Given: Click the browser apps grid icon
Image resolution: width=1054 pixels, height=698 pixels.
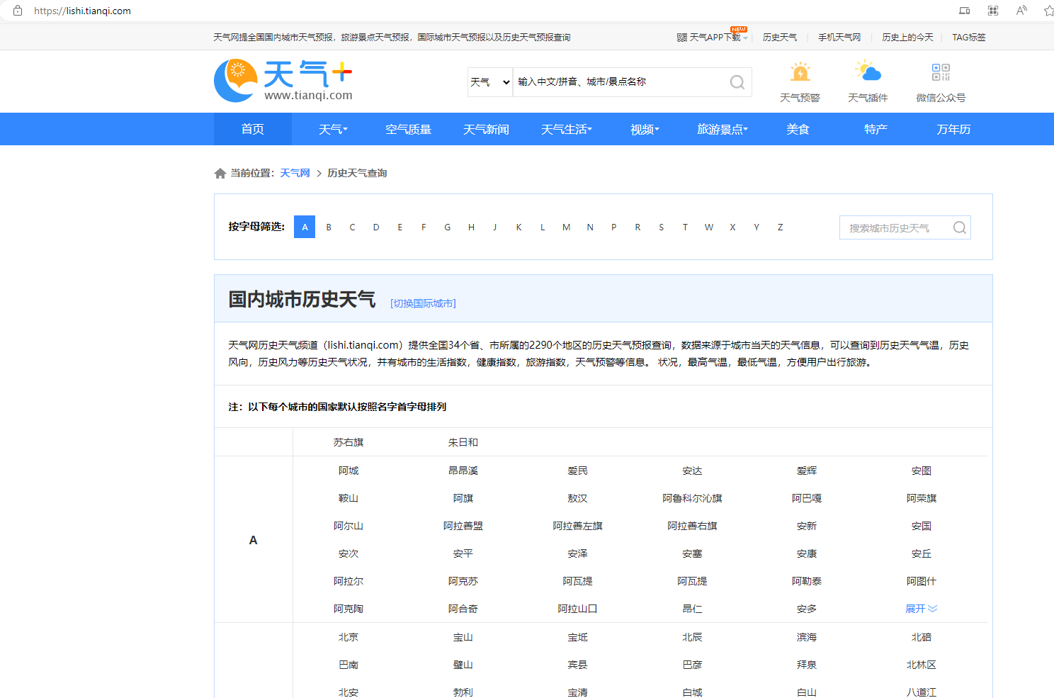Looking at the screenshot, I should 993,11.
